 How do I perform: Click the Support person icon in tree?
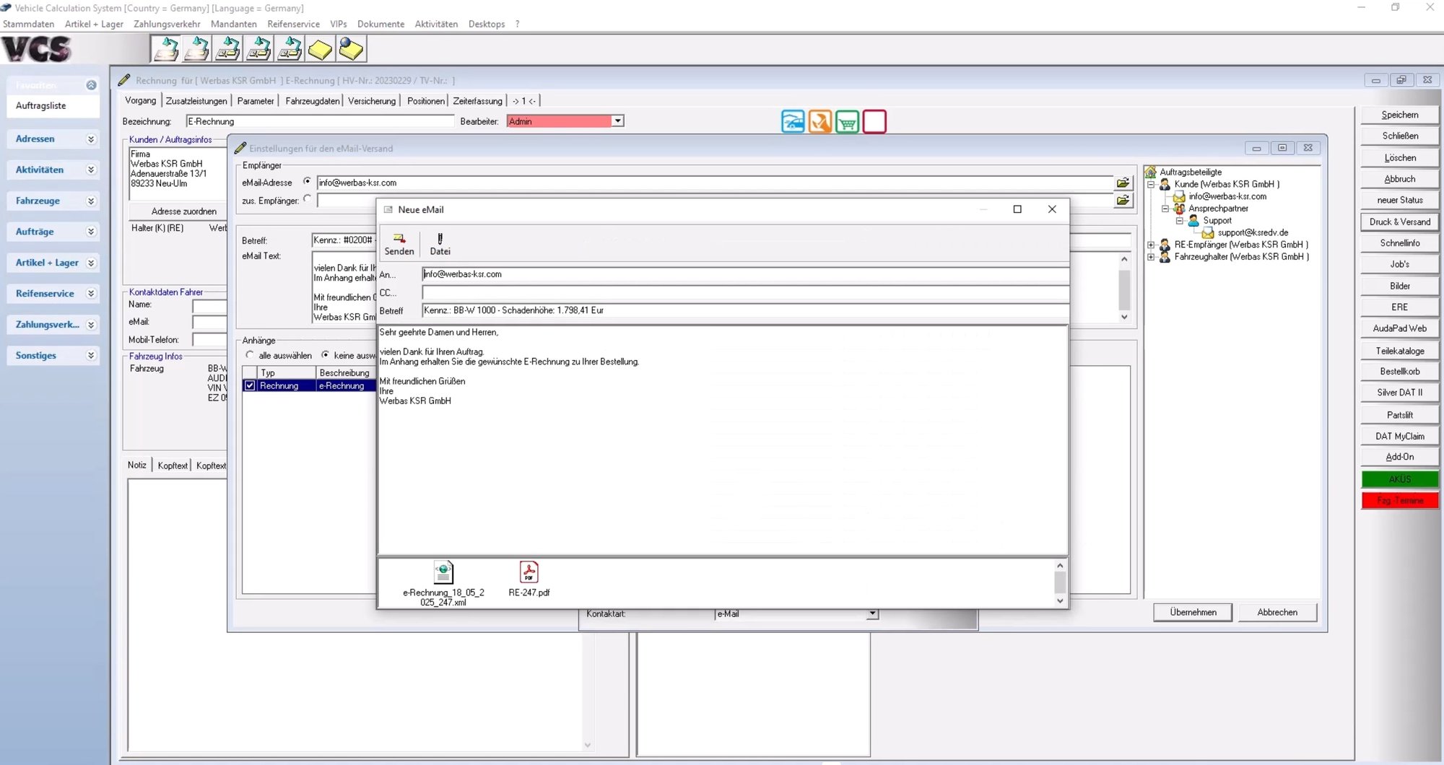pos(1193,220)
